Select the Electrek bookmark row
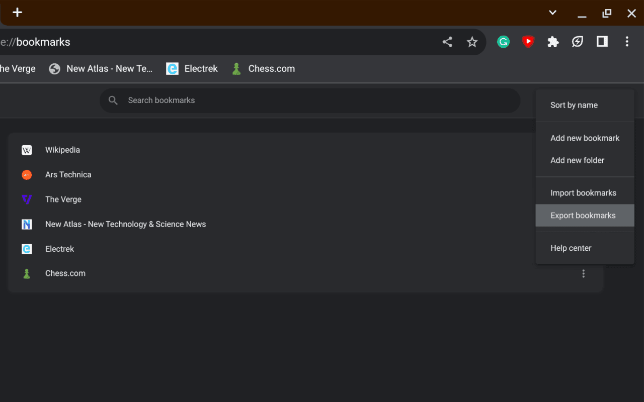Image resolution: width=644 pixels, height=402 pixels. coord(305,249)
